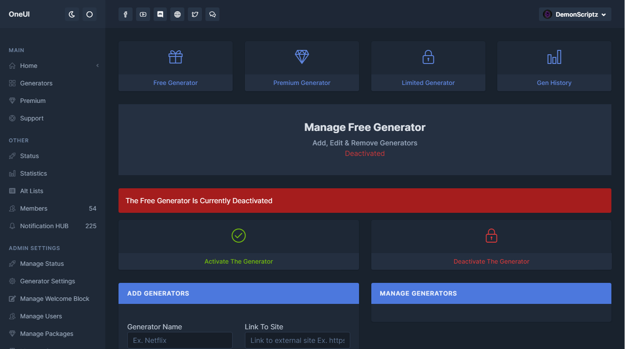Open the DemonScriptz user dropdown
625x349 pixels.
coord(575,14)
